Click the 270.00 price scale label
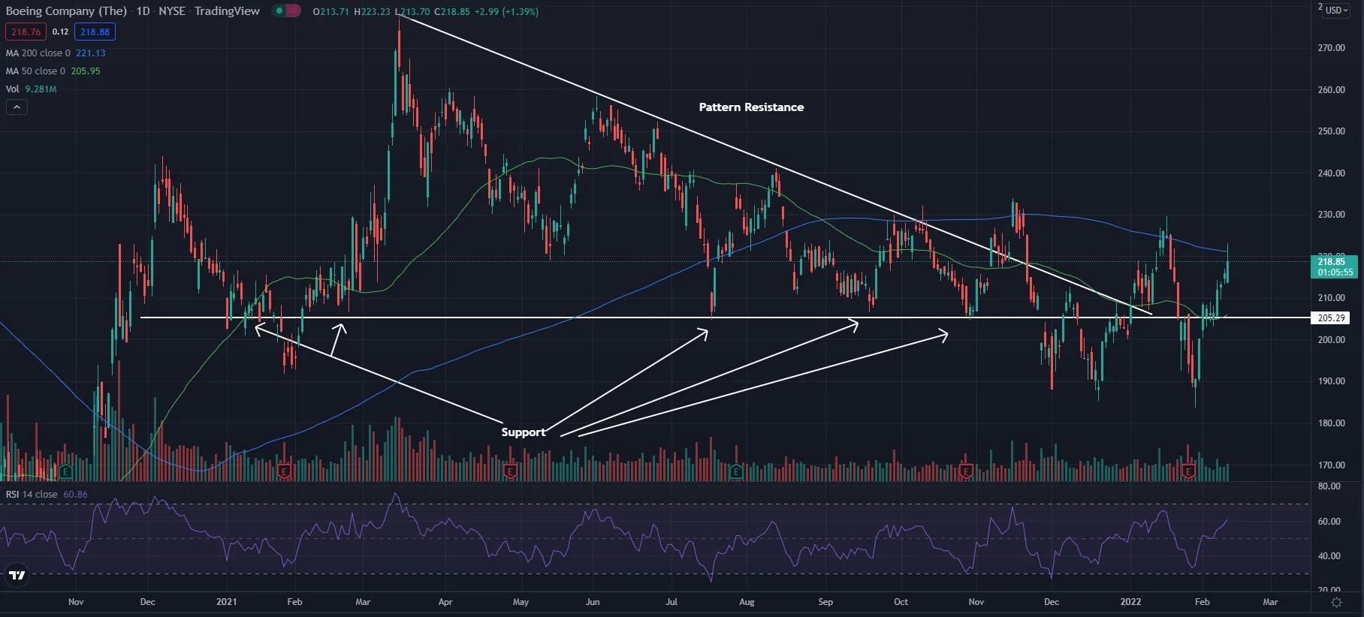 point(1331,48)
